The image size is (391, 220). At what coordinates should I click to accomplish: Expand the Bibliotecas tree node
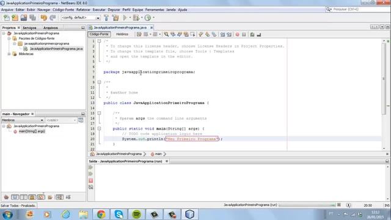(x=9, y=54)
